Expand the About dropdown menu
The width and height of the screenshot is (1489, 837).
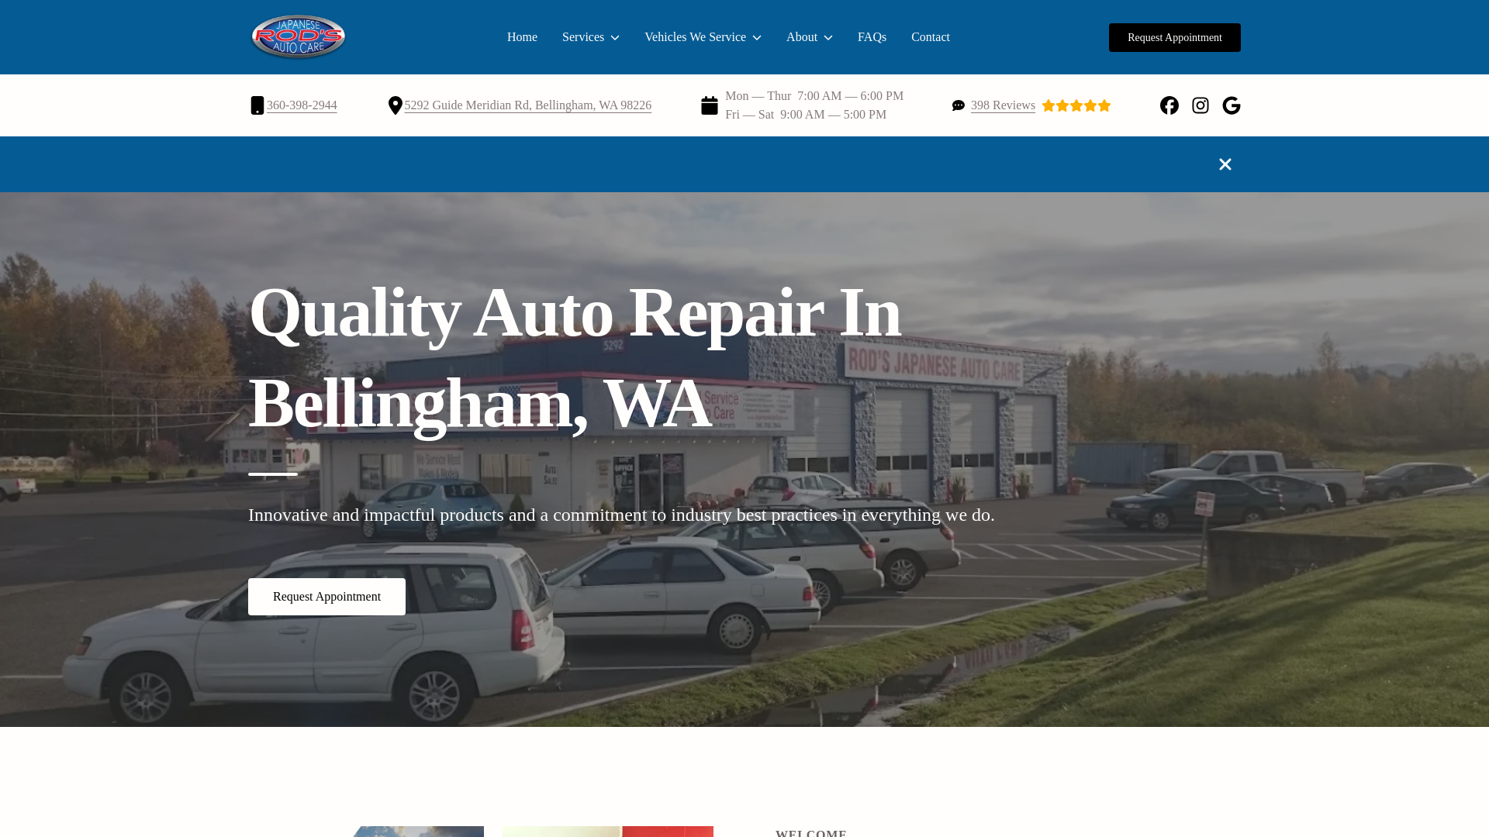pyautogui.click(x=809, y=37)
